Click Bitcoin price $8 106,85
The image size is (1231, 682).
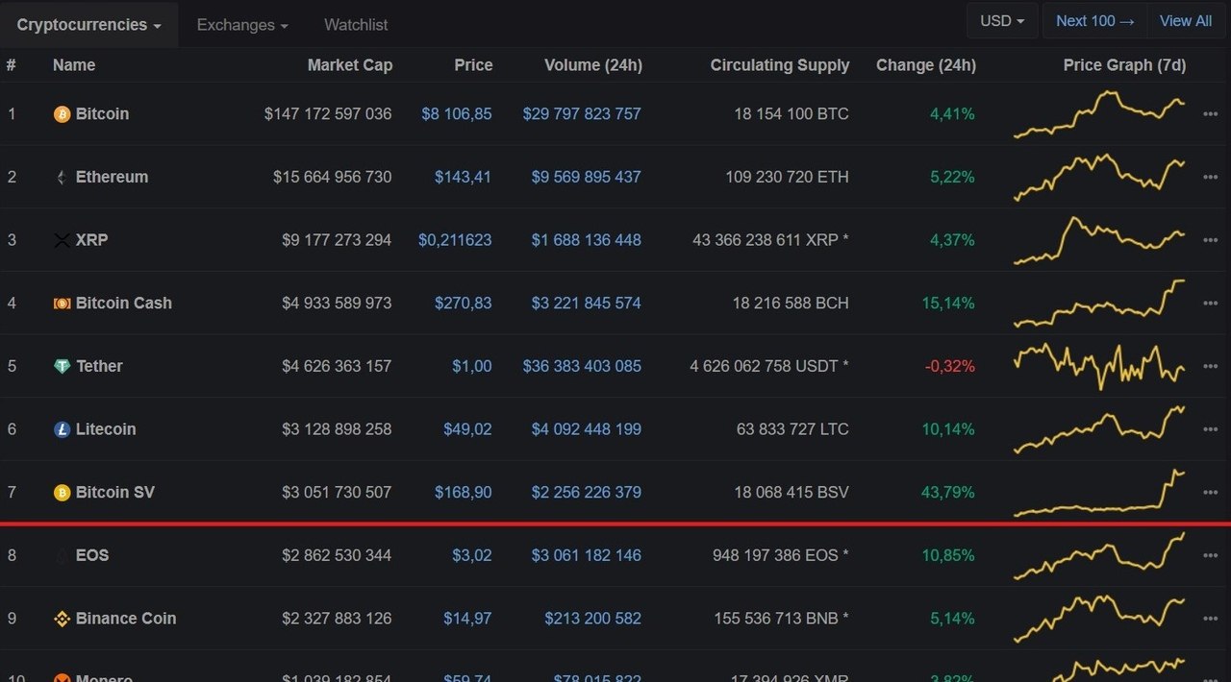point(457,114)
